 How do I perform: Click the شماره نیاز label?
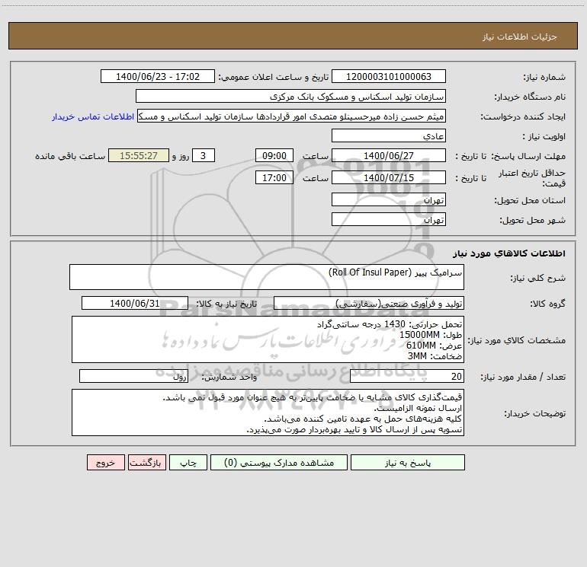(544, 78)
